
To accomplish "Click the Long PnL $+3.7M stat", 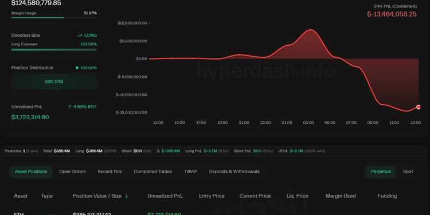I will click(207, 151).
